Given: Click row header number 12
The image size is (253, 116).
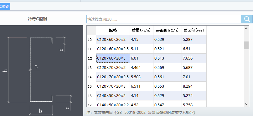Looking at the screenshot, I should pyautogui.click(x=91, y=58).
